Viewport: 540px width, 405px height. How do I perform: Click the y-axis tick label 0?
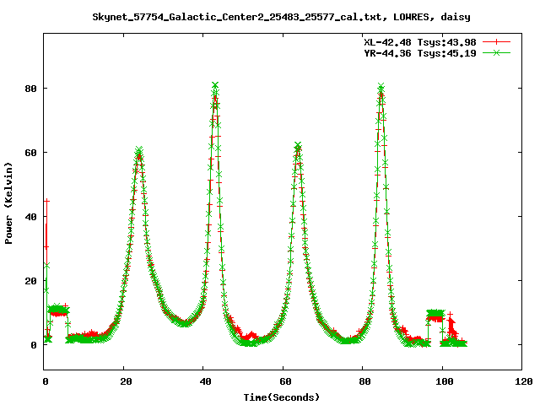tap(34, 345)
